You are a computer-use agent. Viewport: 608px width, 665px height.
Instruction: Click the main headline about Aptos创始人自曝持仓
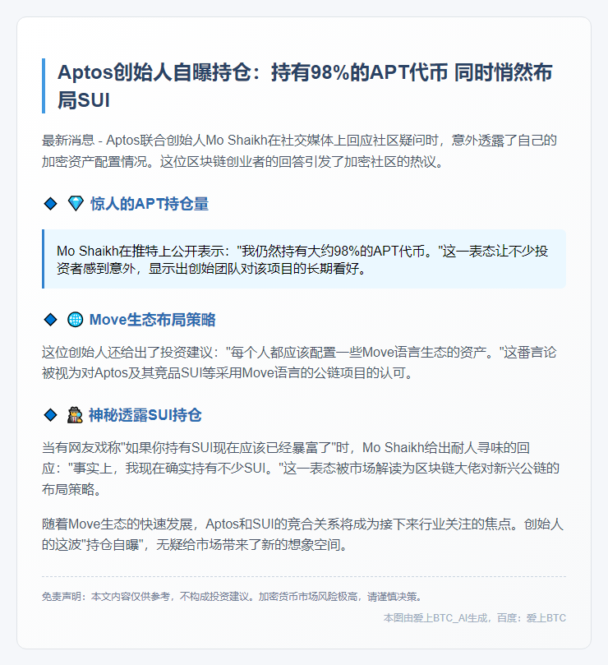[x=305, y=86]
